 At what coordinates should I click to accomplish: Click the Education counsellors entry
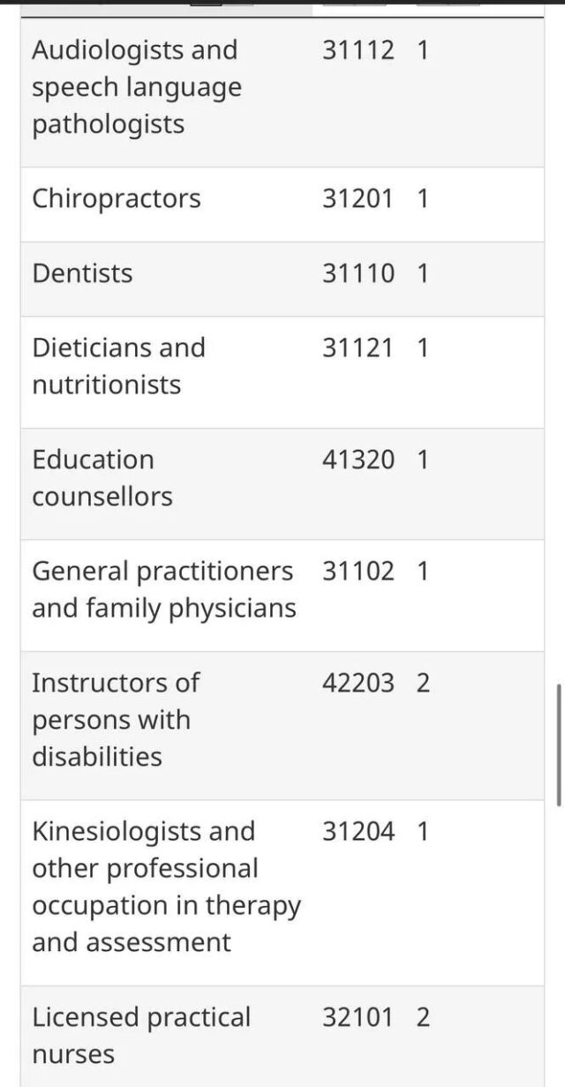[x=102, y=477]
